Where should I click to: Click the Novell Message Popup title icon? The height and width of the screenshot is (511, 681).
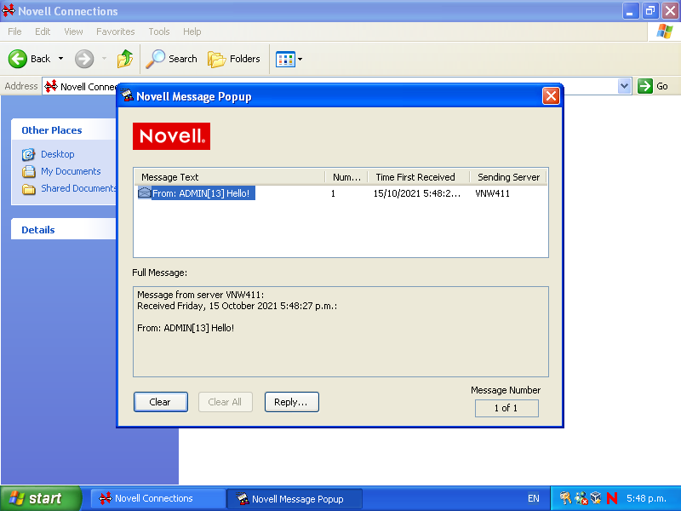click(127, 95)
